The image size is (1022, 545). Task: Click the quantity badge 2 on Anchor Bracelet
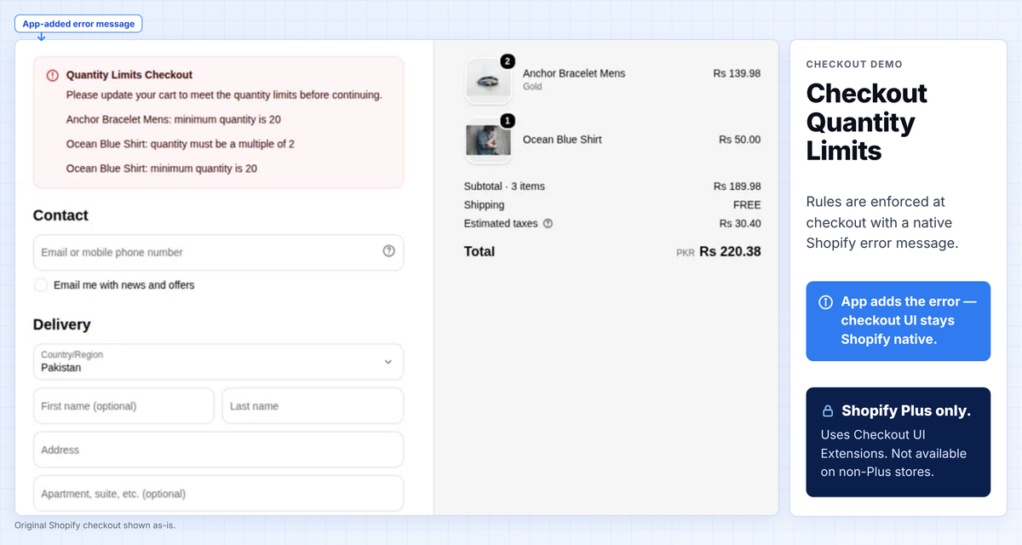(508, 61)
